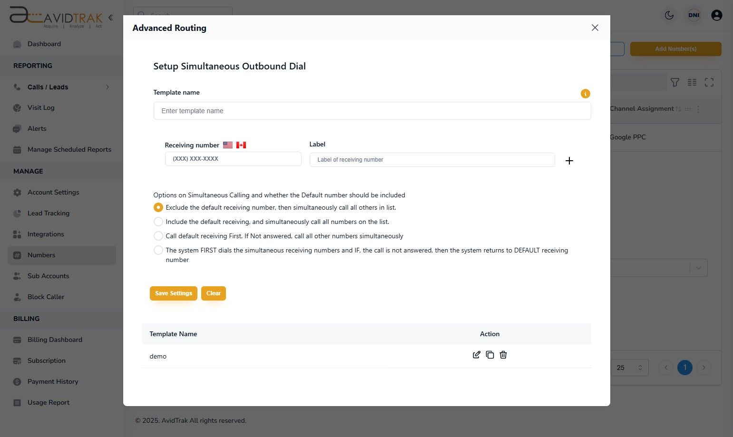Viewport: 733px width, 437px height.
Task: Choose 'Call default receiving First' radio option
Action: pyautogui.click(x=158, y=236)
